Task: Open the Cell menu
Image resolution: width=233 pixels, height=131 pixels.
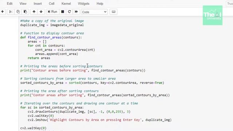Action: pyautogui.click(x=52, y=4)
